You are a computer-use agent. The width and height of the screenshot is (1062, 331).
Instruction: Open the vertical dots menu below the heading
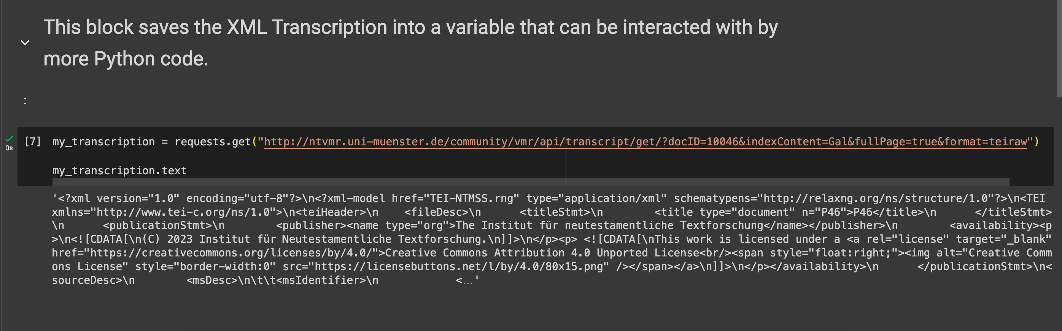pyautogui.click(x=25, y=100)
